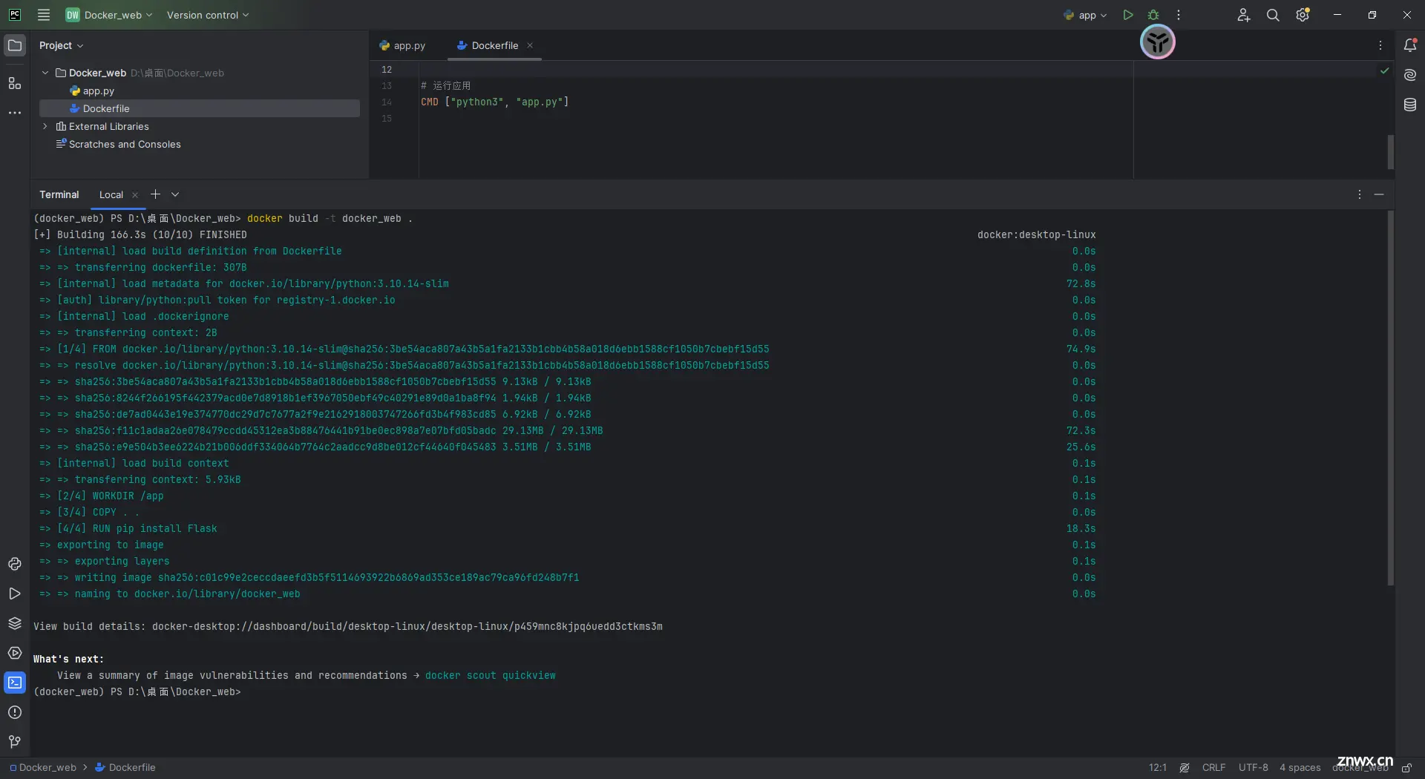Click the docker scout quickview link
This screenshot has height=779, width=1425.
click(491, 675)
